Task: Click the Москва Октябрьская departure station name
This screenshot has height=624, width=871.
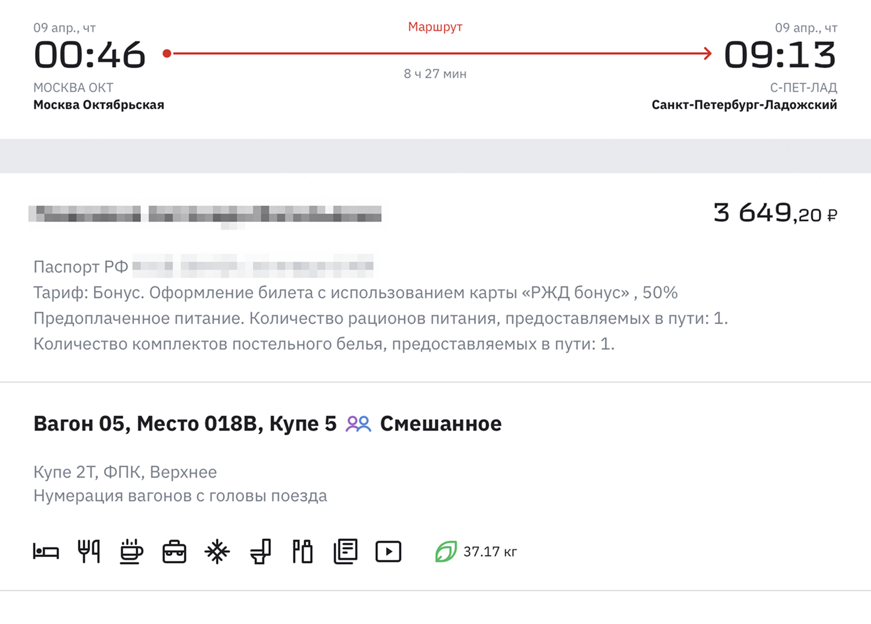Action: click(x=99, y=105)
